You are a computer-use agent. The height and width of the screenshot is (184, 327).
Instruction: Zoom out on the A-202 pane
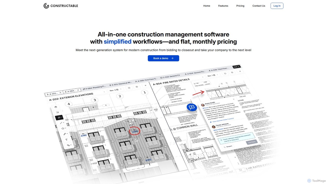click(129, 88)
